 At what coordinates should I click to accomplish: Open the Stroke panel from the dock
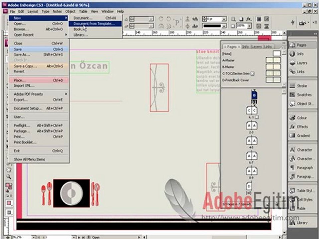[x=302, y=86]
